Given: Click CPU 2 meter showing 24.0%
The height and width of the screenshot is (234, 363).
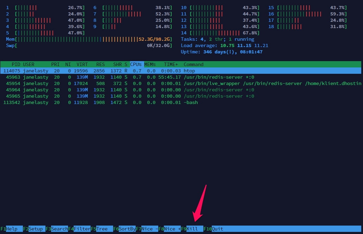Looking at the screenshot, I should pos(45,14).
